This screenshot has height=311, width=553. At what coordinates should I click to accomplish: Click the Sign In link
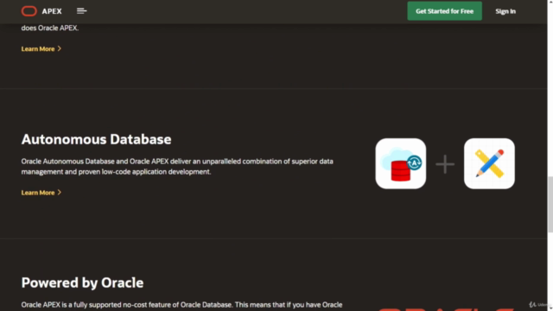[x=505, y=11]
